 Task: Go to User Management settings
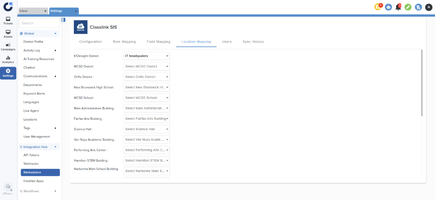coord(37,137)
